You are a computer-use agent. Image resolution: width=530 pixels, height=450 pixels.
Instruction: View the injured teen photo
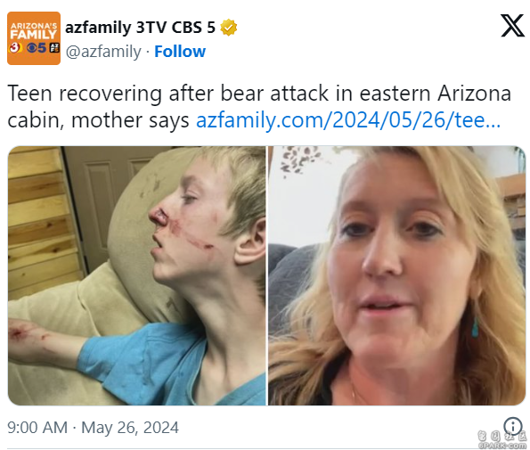137,275
